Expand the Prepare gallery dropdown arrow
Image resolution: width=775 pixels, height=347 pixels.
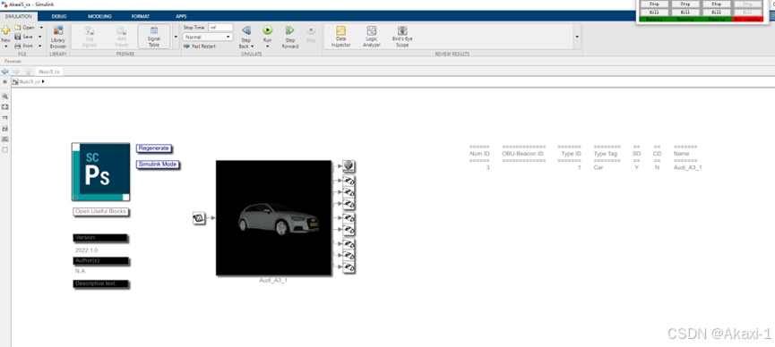point(176,37)
